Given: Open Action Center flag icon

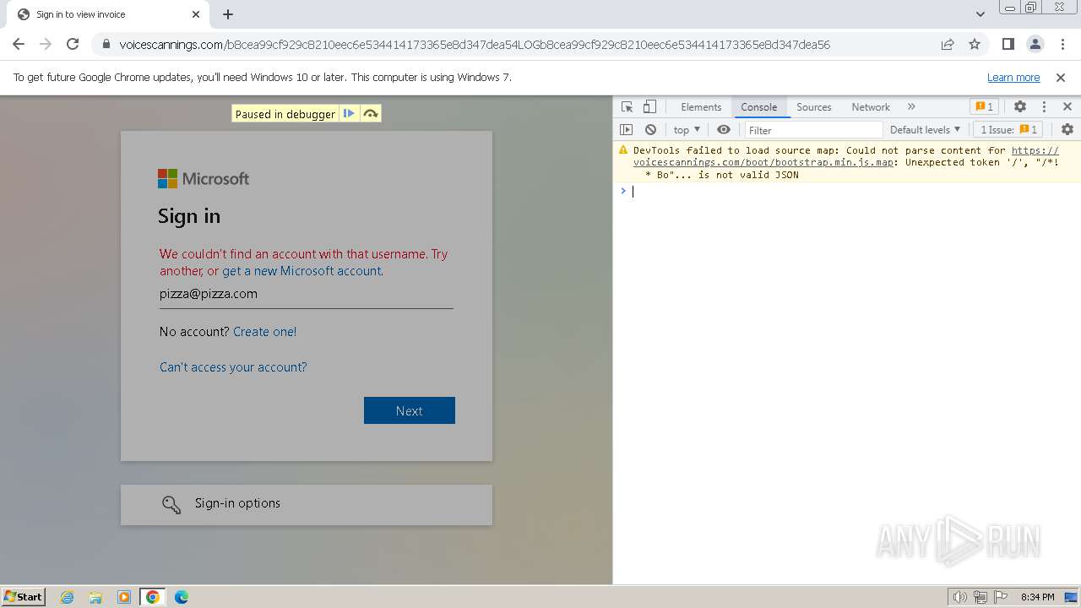Looking at the screenshot, I should click(x=1001, y=597).
